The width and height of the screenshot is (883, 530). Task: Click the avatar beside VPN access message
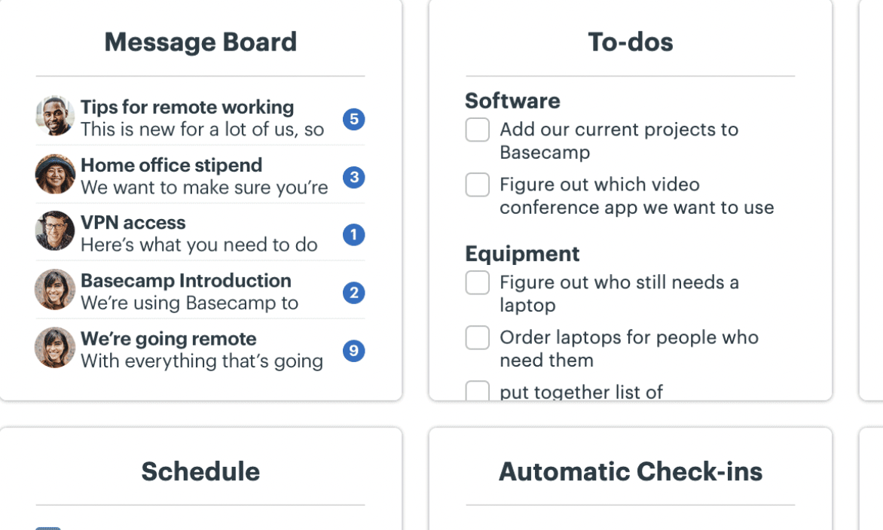coord(55,231)
